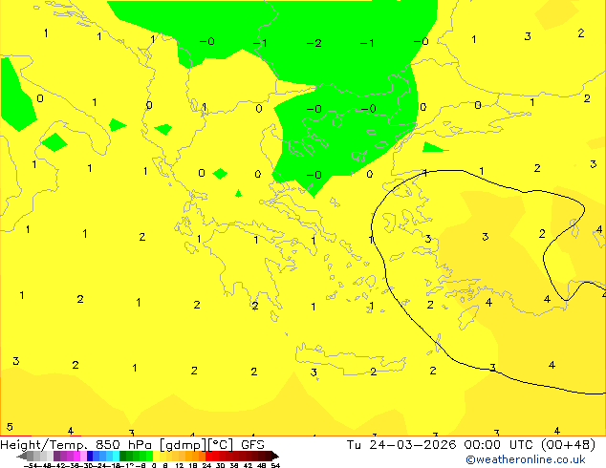Click the small green triangle over Turkey
This screenshot has width=606, height=468.
point(434,147)
